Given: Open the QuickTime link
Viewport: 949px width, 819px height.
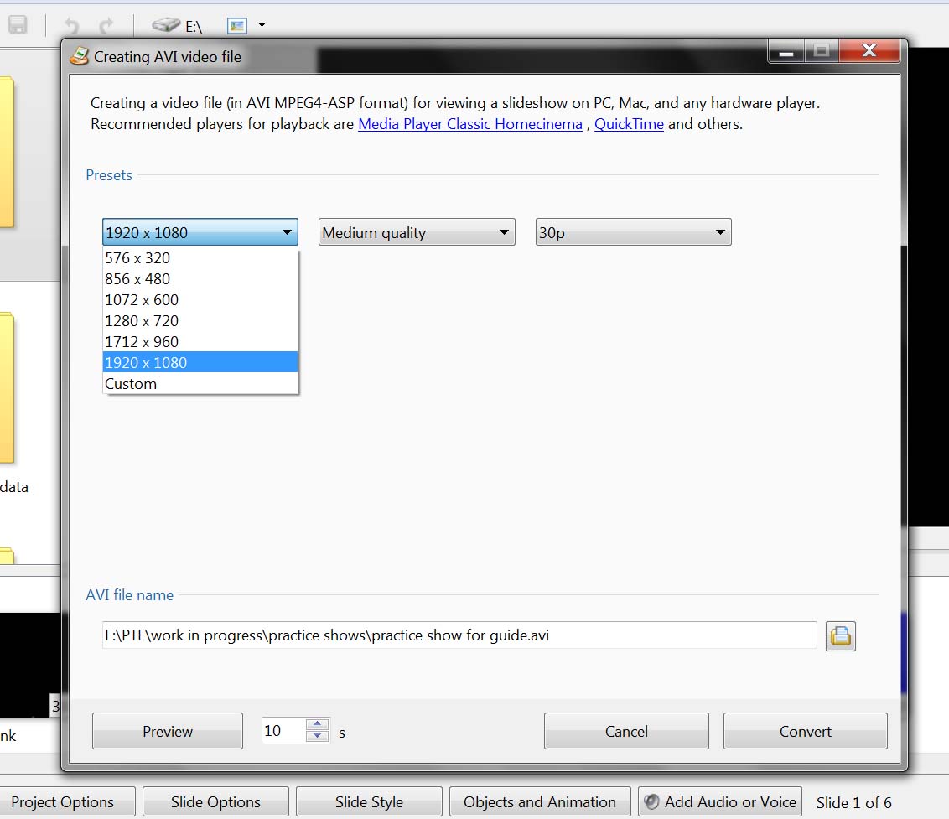Looking at the screenshot, I should coord(629,124).
